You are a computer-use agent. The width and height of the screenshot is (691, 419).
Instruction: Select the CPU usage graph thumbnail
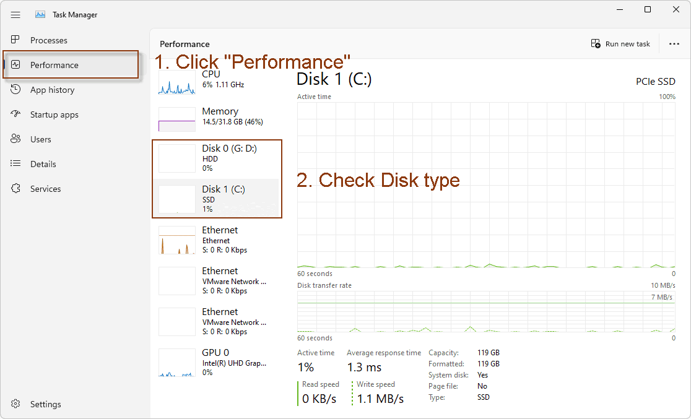(x=176, y=83)
